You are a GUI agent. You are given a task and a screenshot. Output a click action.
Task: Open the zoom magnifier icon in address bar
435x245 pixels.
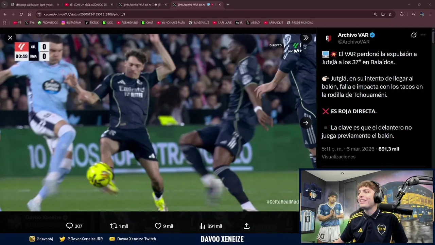[x=375, y=14]
